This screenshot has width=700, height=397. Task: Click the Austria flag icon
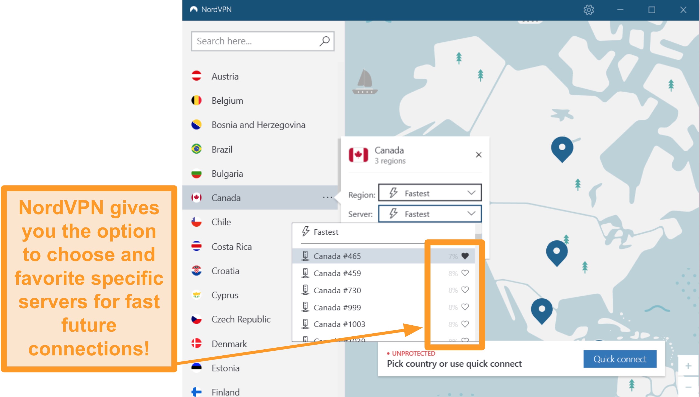point(196,76)
